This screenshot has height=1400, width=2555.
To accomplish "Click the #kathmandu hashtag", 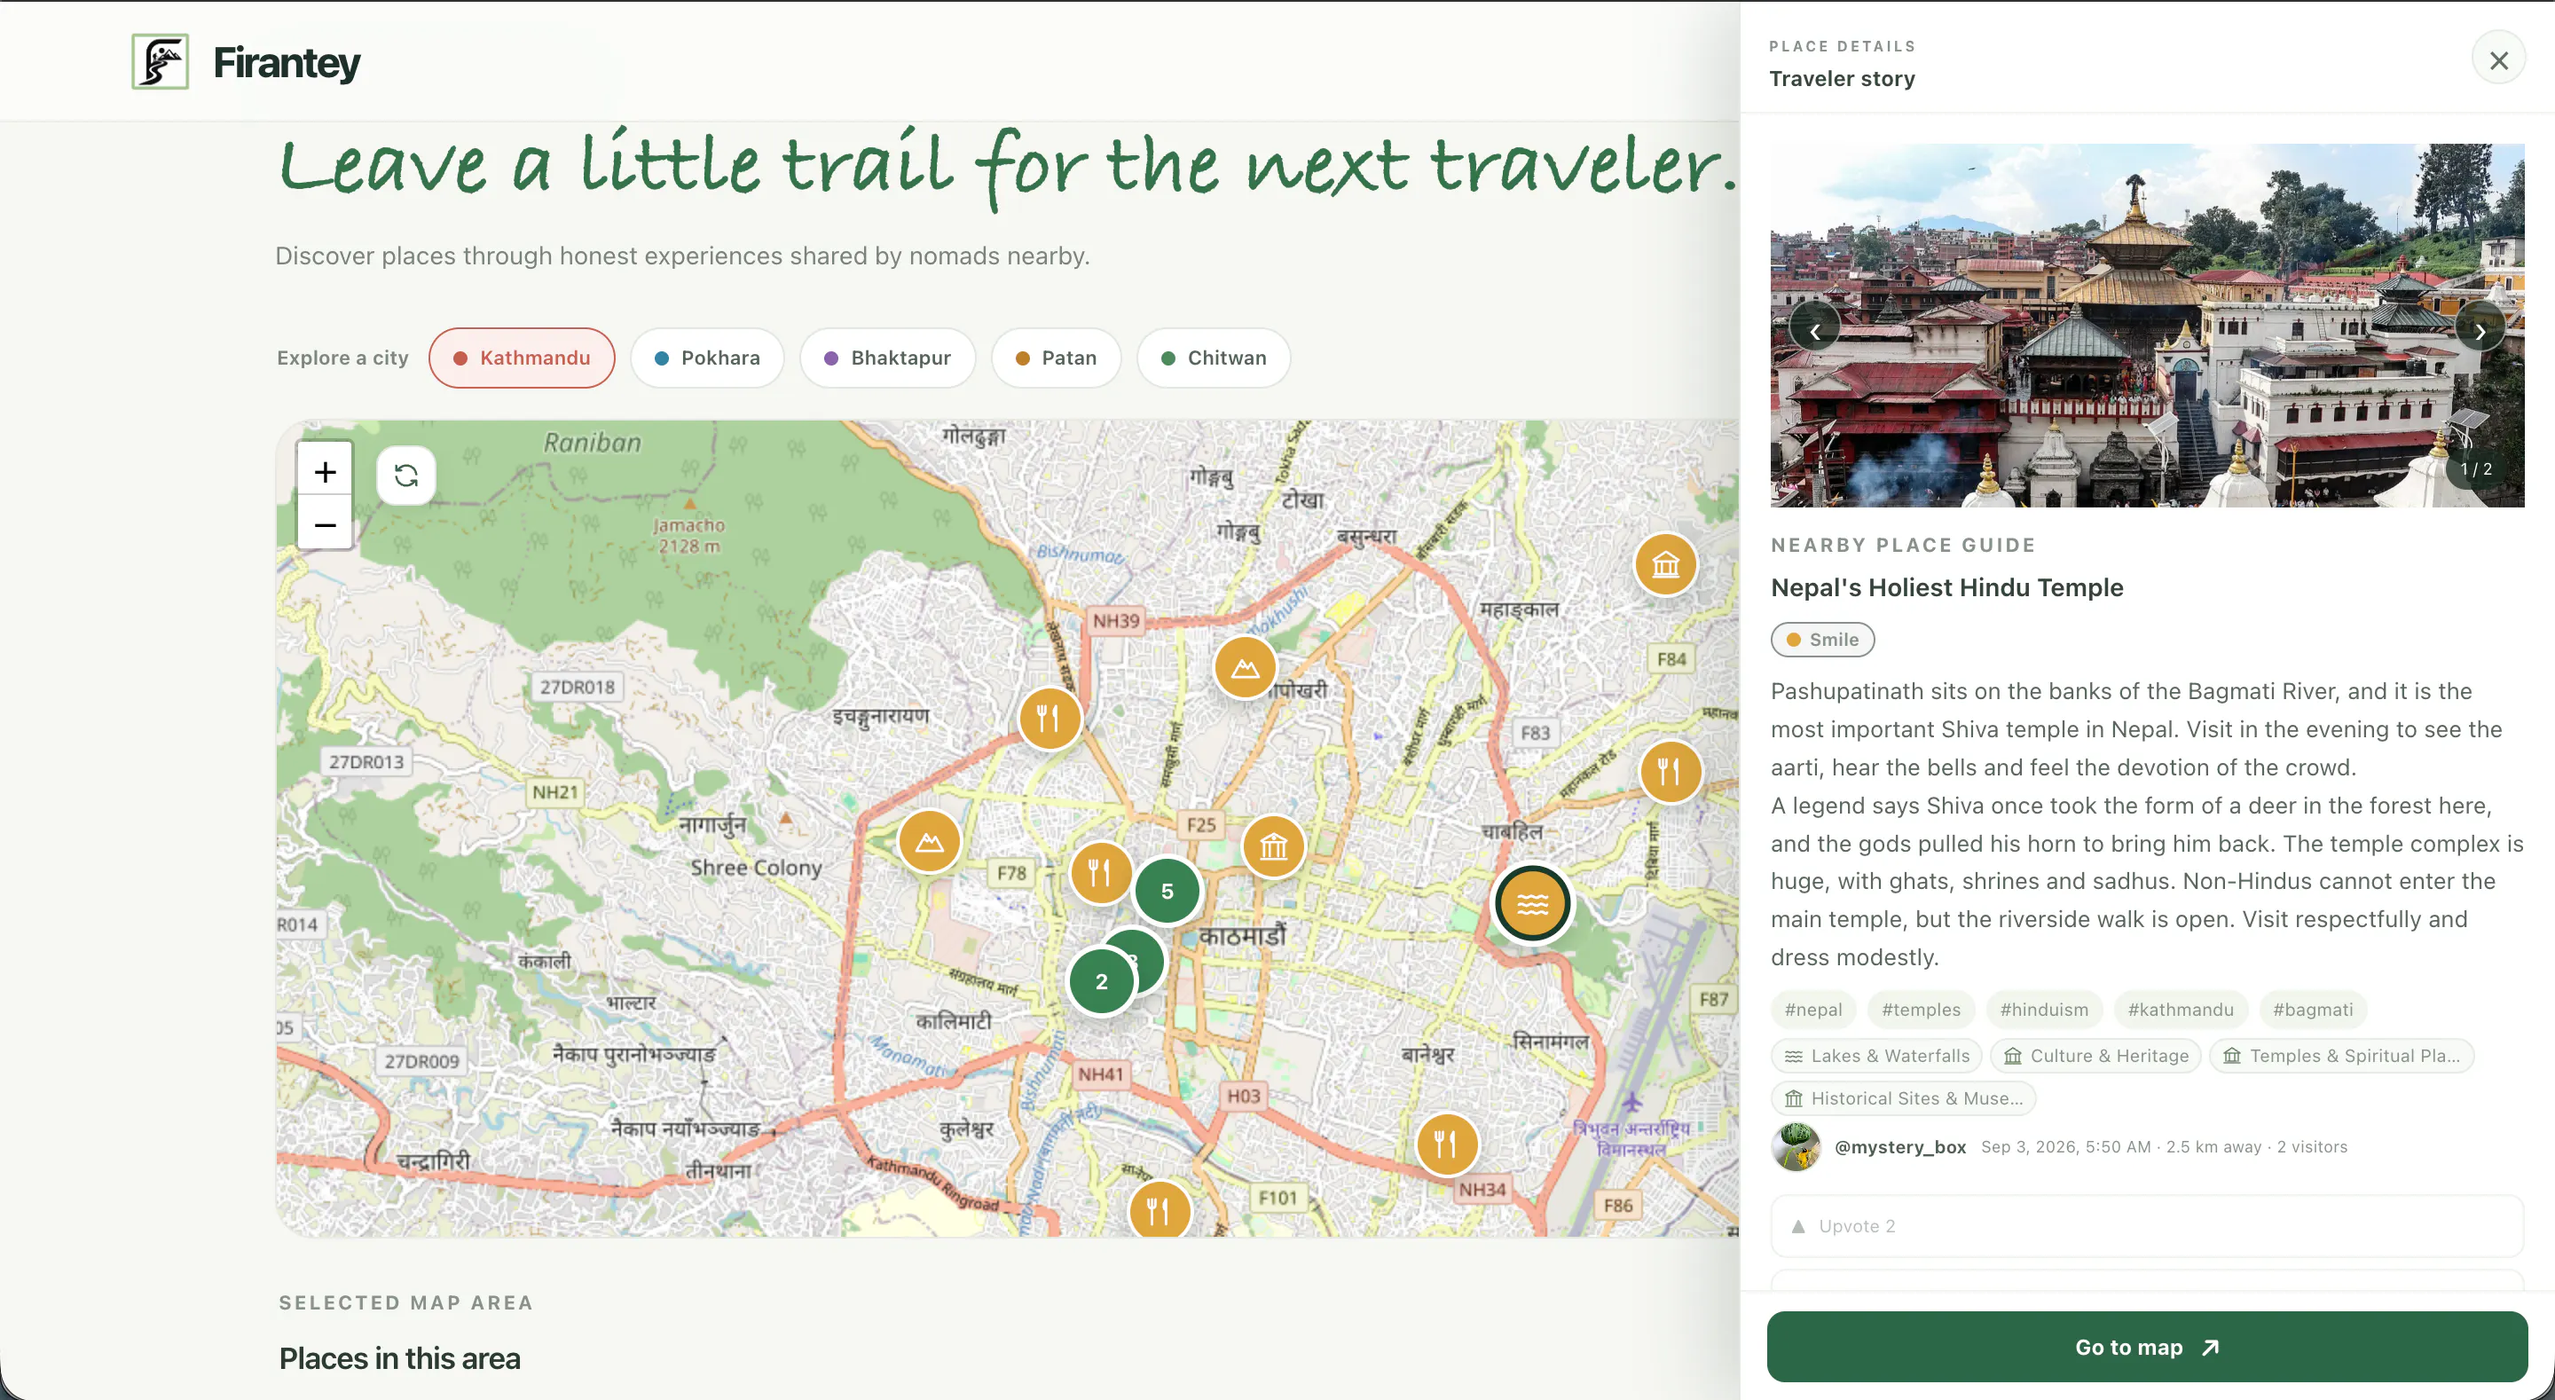I will click(2180, 1009).
